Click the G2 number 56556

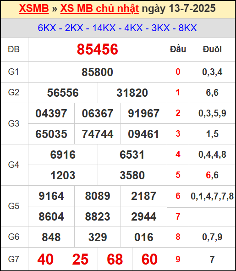click(x=63, y=93)
